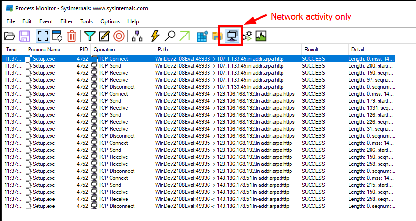The image size is (416, 221).
Task: Toggle the Autoscroll button
Action: pos(57,36)
